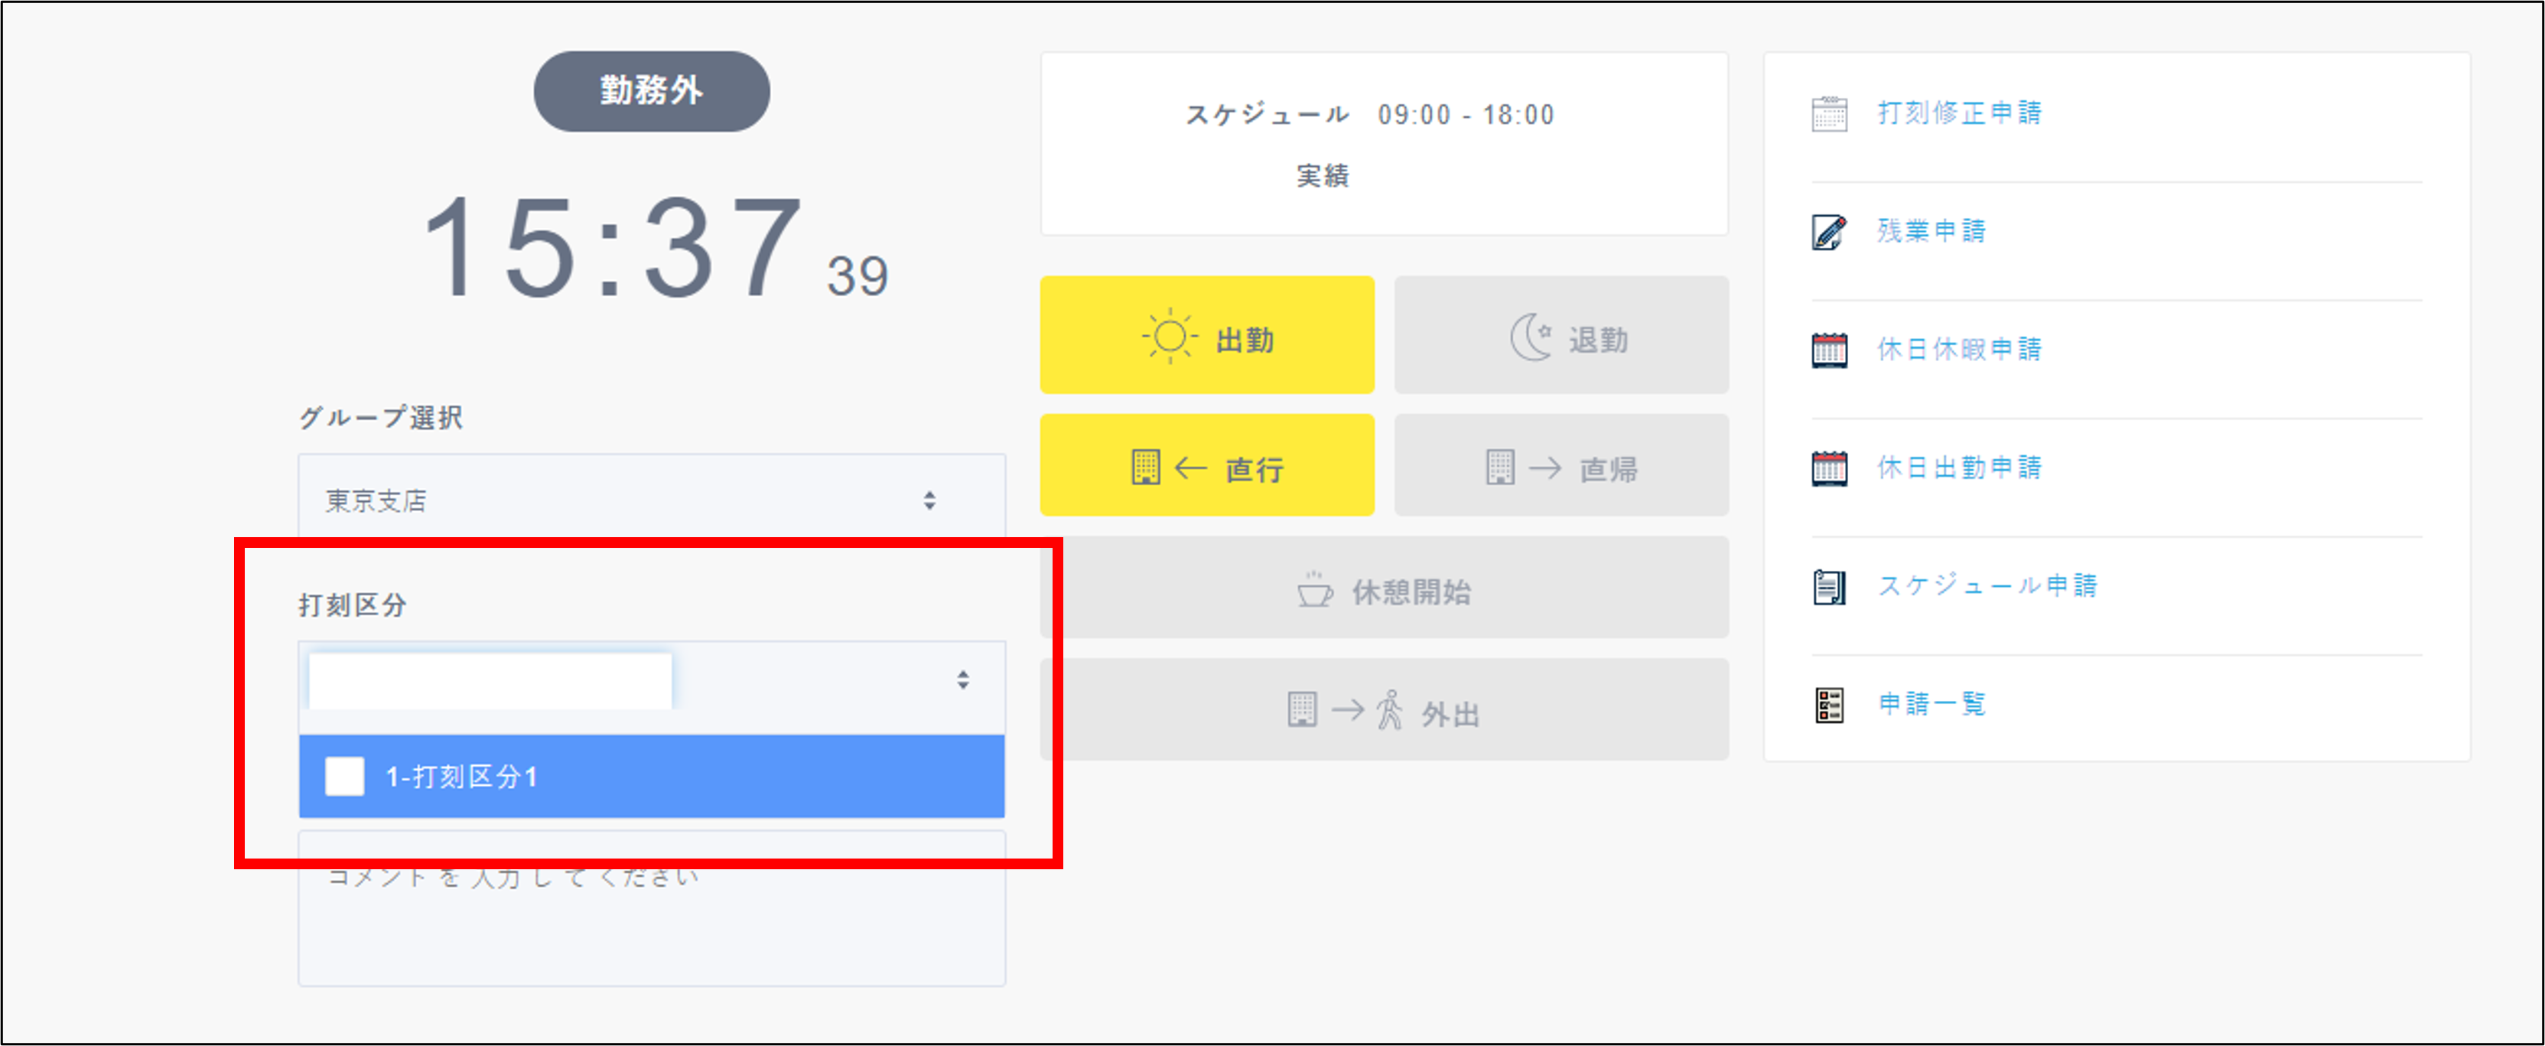
Task: Click the comment input field
Action: (650, 910)
